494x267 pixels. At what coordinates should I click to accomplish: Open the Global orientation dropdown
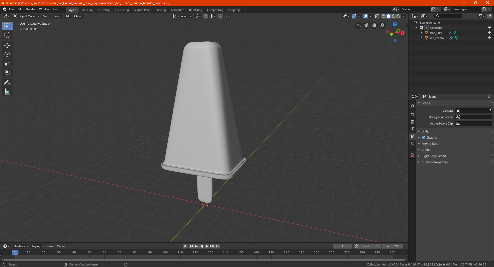click(x=182, y=16)
